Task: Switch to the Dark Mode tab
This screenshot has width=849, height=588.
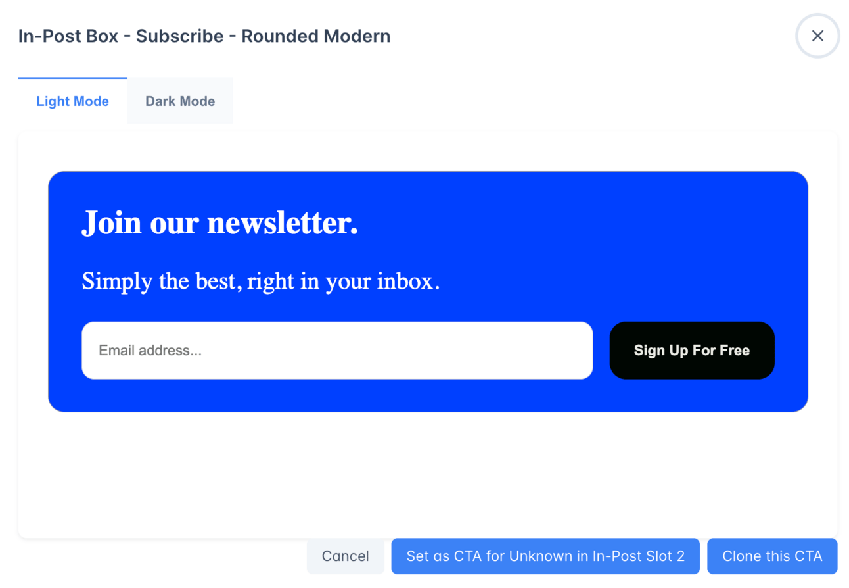Action: [x=180, y=101]
